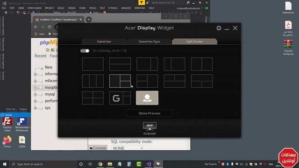Click the browser Back arrow
Viewport: 299px width, 168px height.
(36, 27)
